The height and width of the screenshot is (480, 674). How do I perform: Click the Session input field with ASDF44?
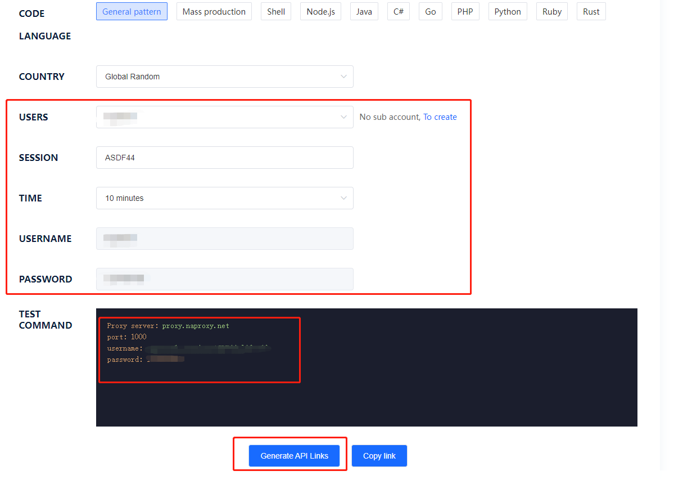[224, 158]
